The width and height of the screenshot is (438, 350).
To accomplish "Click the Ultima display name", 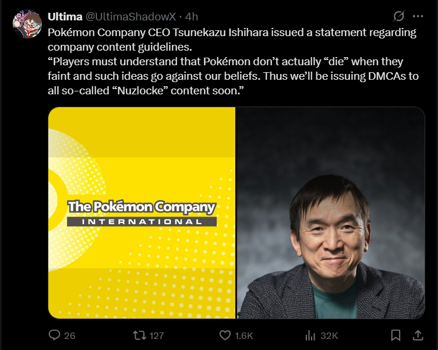I will click(65, 17).
